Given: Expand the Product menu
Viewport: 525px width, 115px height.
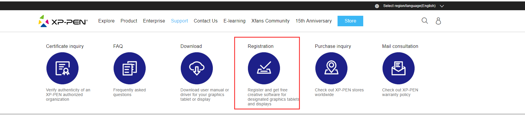Looking at the screenshot, I should [x=129, y=21].
